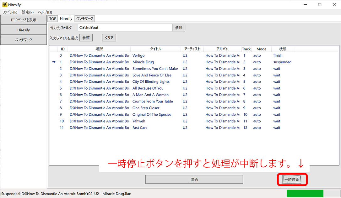341x198 pixels.
Task: Sort by the タイトル column header
Action: (155, 49)
